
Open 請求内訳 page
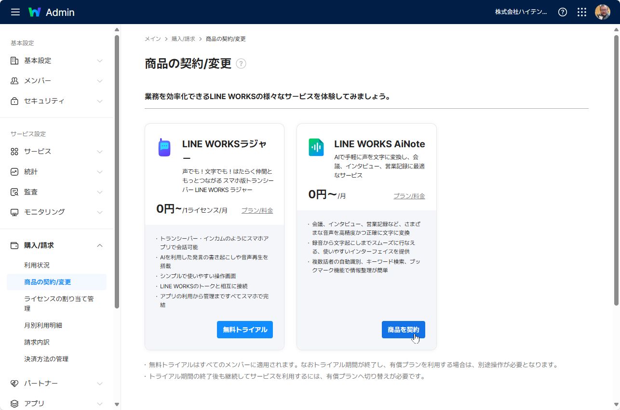(37, 342)
